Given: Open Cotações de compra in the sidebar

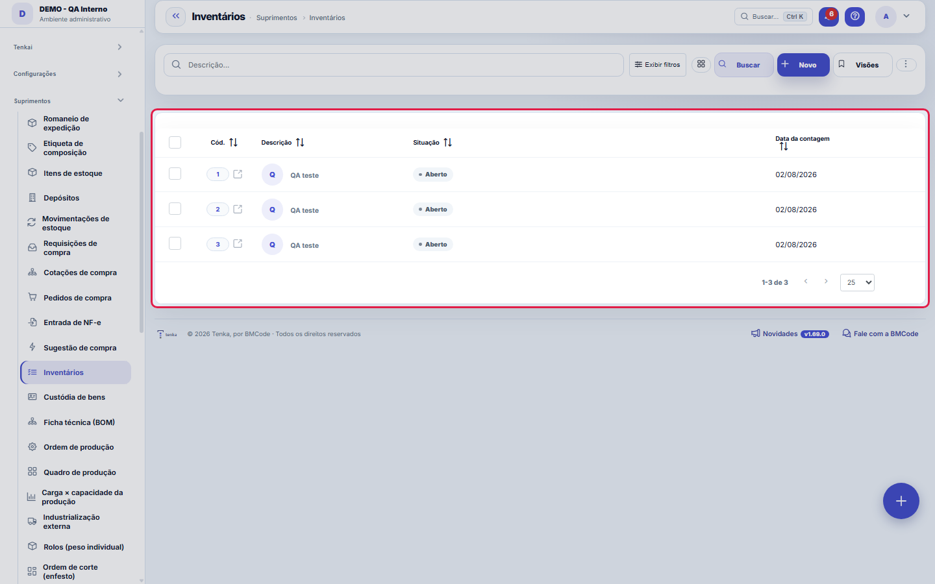Looking at the screenshot, I should pos(75,273).
